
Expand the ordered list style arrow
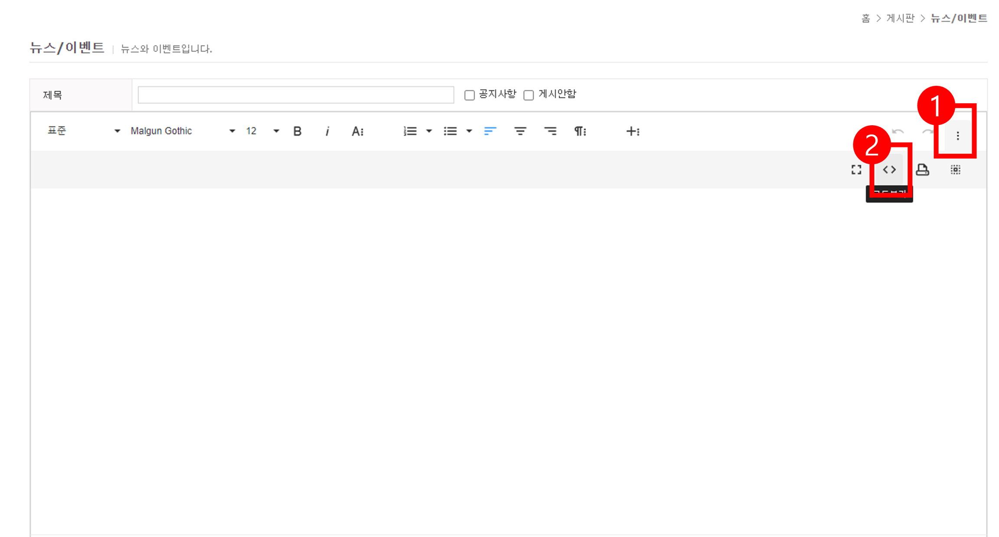pos(429,131)
